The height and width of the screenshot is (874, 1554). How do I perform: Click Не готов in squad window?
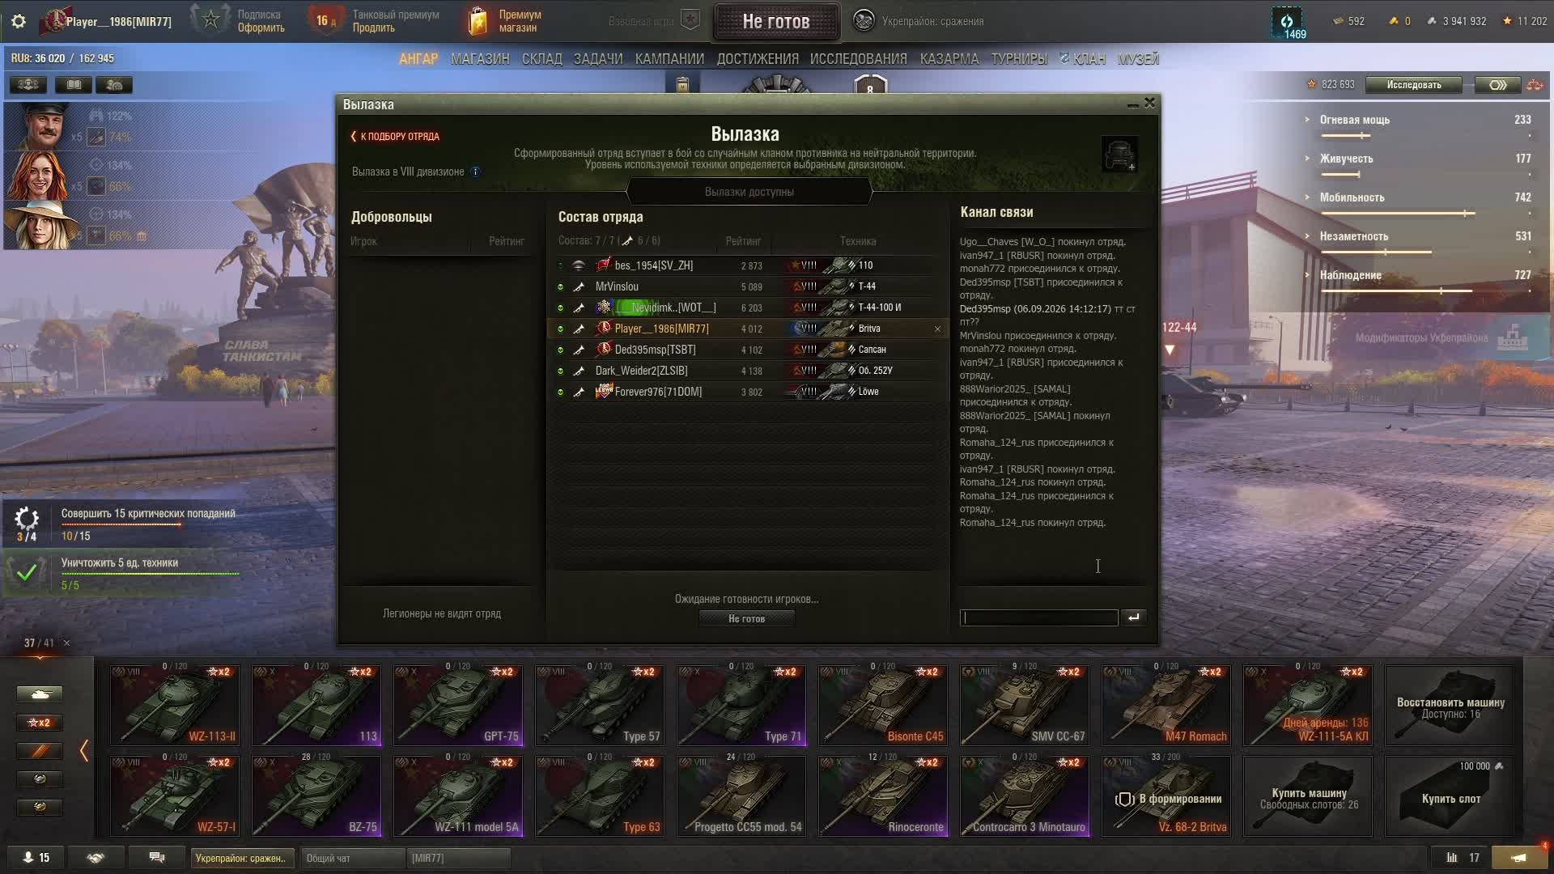746,618
